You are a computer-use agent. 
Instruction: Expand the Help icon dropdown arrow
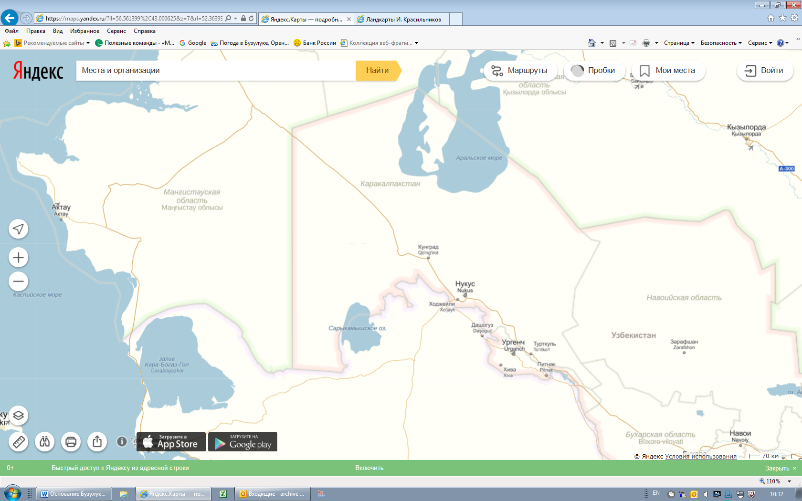coord(787,43)
